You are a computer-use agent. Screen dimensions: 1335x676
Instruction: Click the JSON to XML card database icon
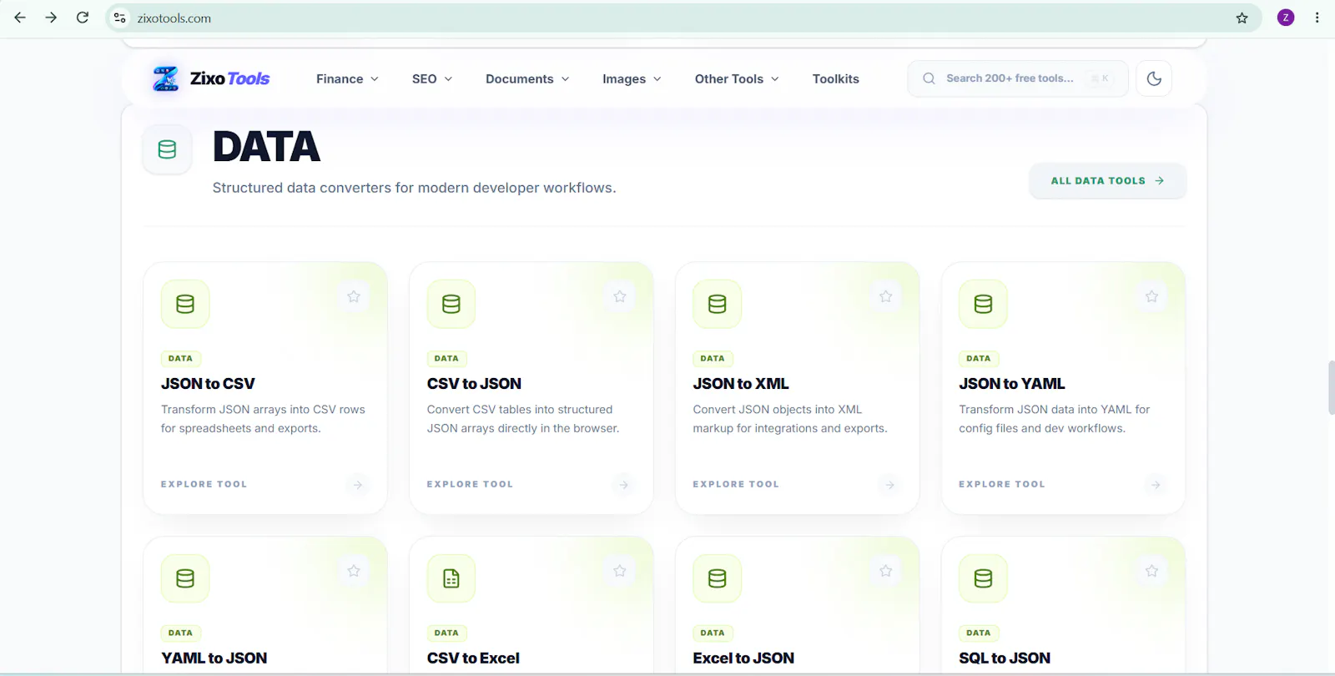pyautogui.click(x=717, y=304)
